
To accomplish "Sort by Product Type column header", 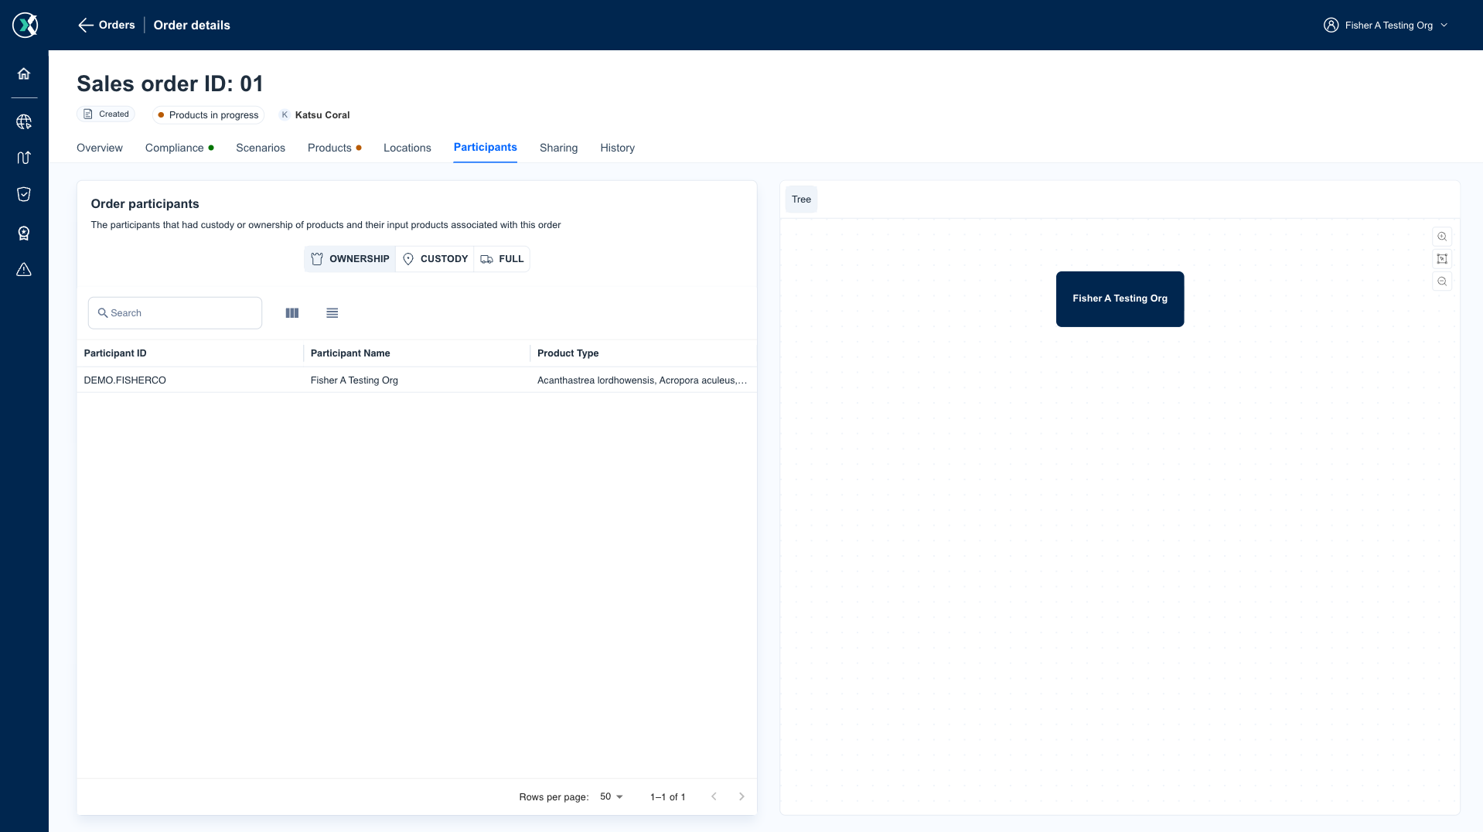I will pyautogui.click(x=568, y=353).
